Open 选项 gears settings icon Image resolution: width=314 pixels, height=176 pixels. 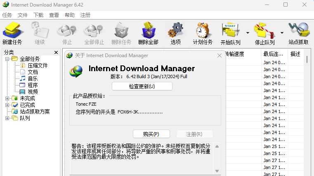(x=175, y=30)
